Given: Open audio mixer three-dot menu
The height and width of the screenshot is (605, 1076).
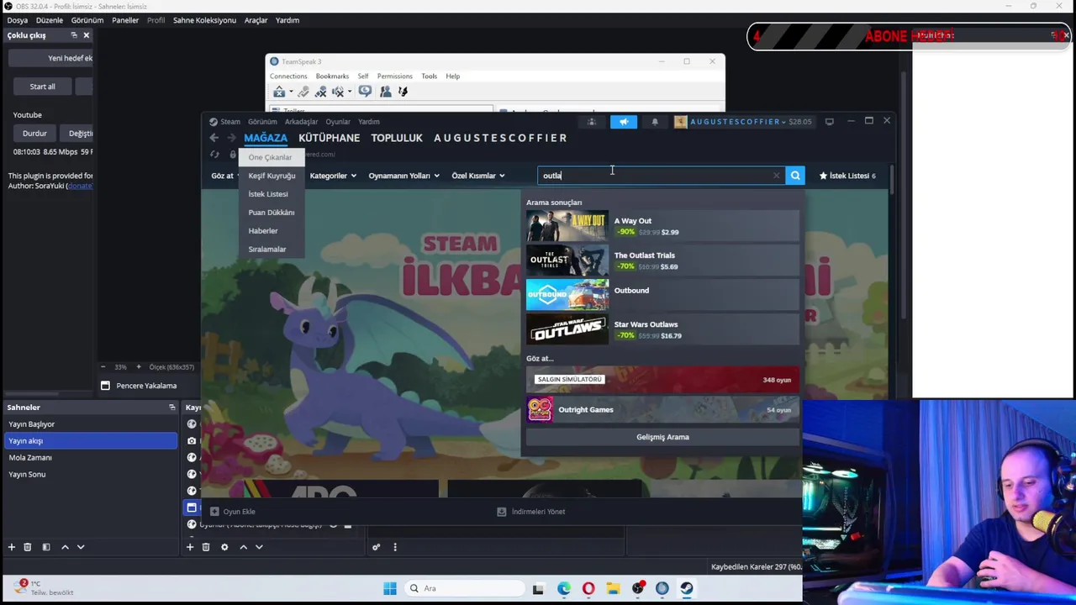Looking at the screenshot, I should coord(395,547).
